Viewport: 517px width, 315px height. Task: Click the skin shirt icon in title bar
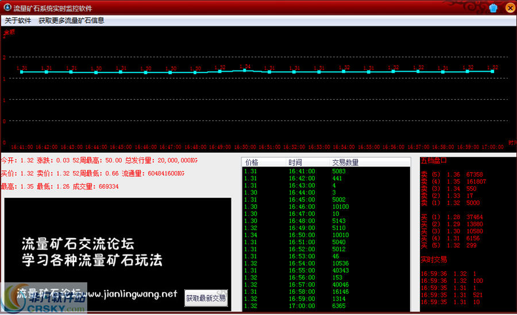(493, 8)
